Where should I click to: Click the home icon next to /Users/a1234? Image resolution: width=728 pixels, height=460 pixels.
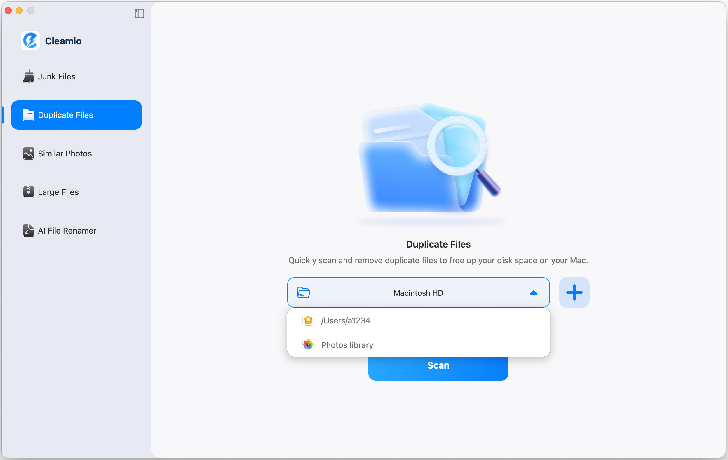[308, 320]
